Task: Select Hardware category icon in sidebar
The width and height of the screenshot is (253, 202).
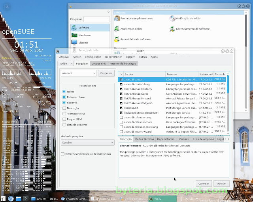Action: click(x=74, y=35)
